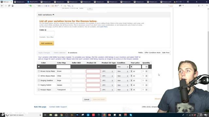209x117 pixels.
Task: Focus the Color variation term input
Action: [x=47, y=33]
